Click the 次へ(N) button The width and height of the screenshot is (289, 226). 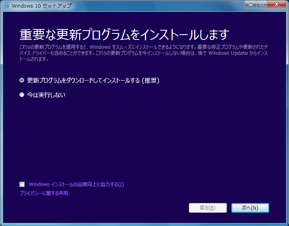[250, 208]
